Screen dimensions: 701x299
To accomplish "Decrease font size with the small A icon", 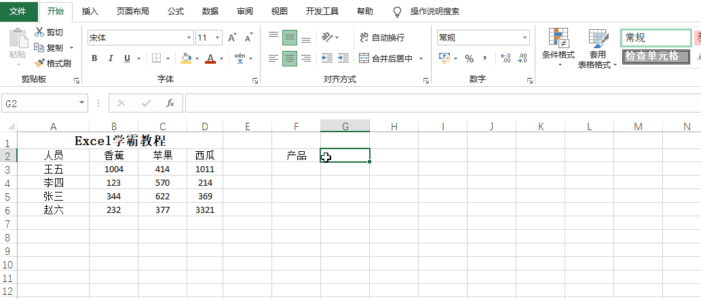I will 248,37.
